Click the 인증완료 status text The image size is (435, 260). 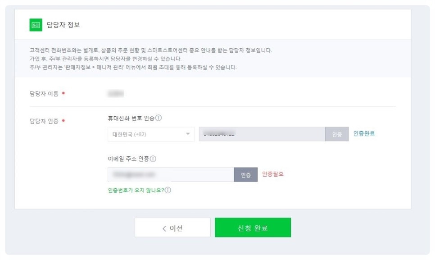click(x=364, y=133)
